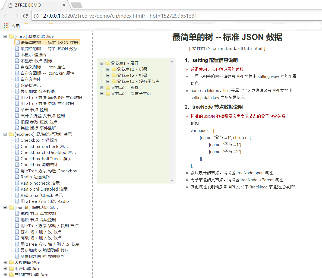The height and width of the screenshot is (278, 322).
Task: Open 用 zTree 方法 异步加载 节点数据
Action: pyautogui.click(x=51, y=97)
